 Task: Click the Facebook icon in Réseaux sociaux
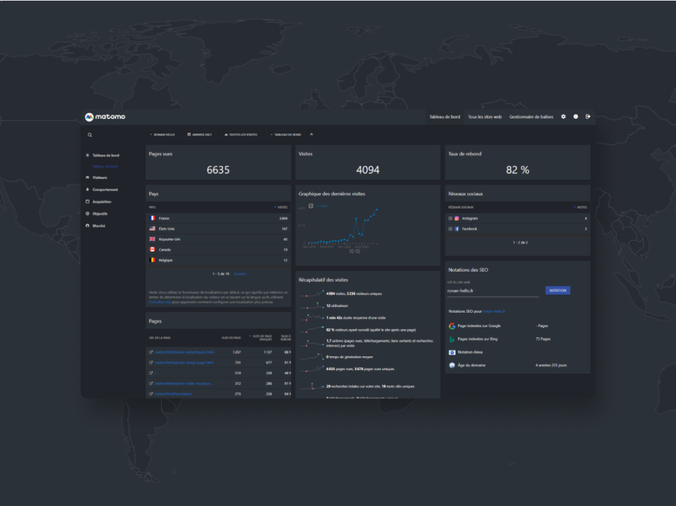[457, 229]
